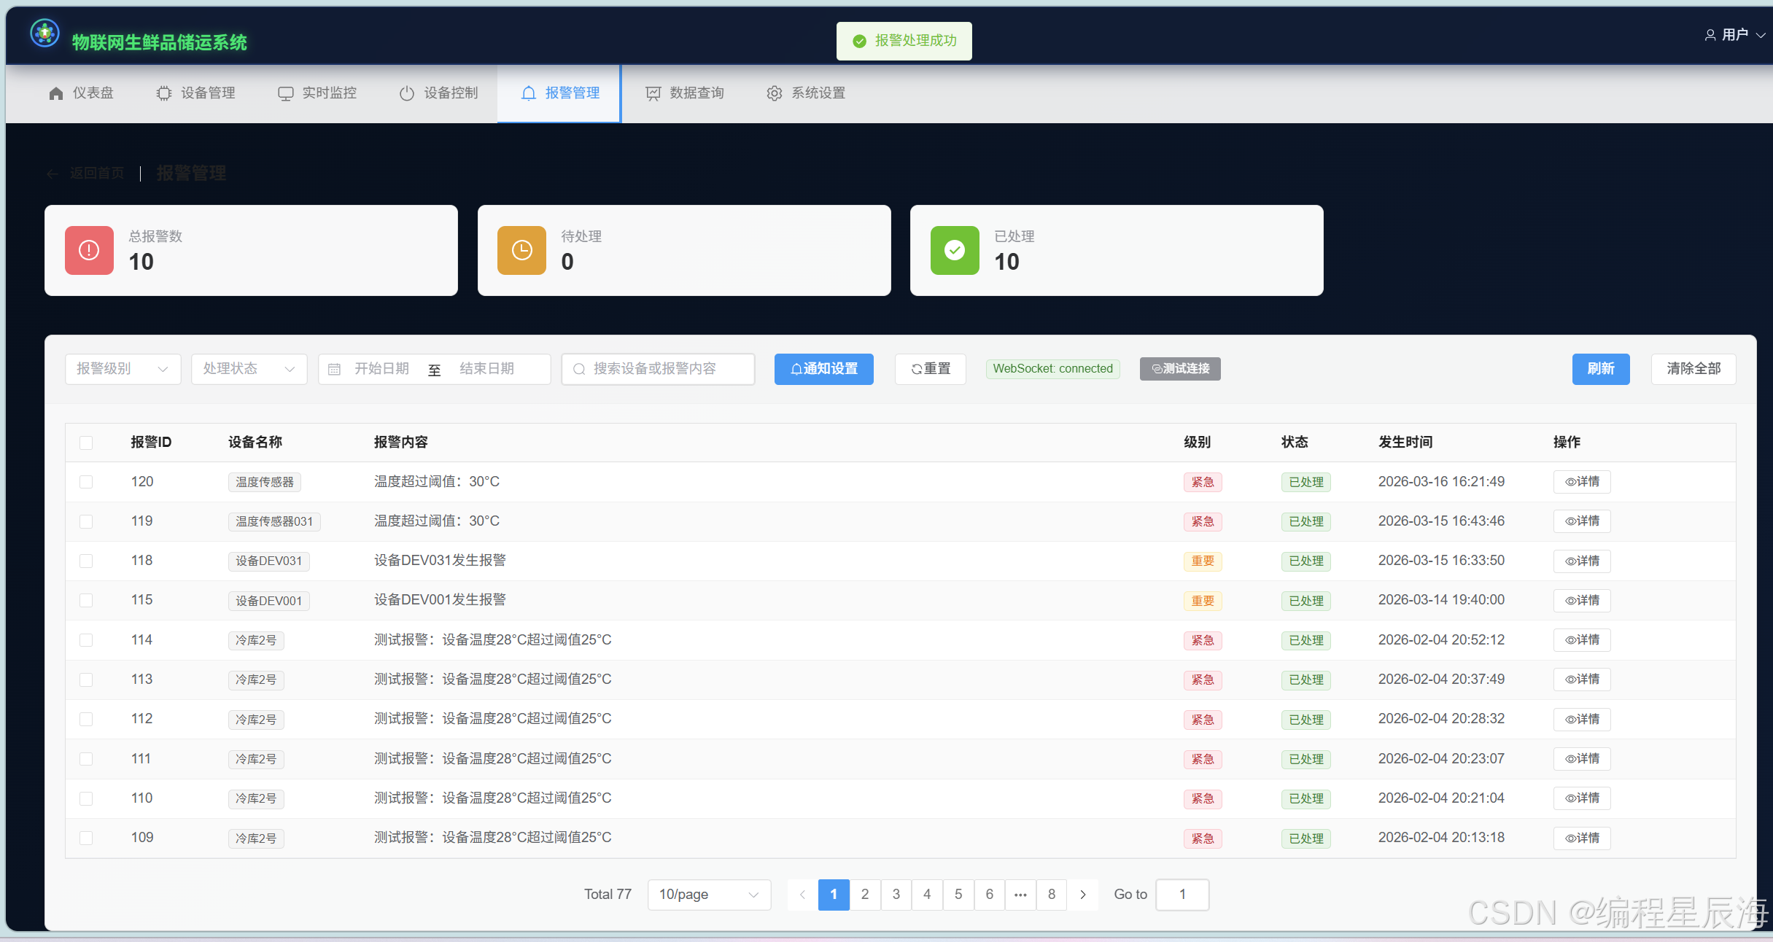
Task: Click the green processed checkmark icon
Action: click(x=954, y=250)
